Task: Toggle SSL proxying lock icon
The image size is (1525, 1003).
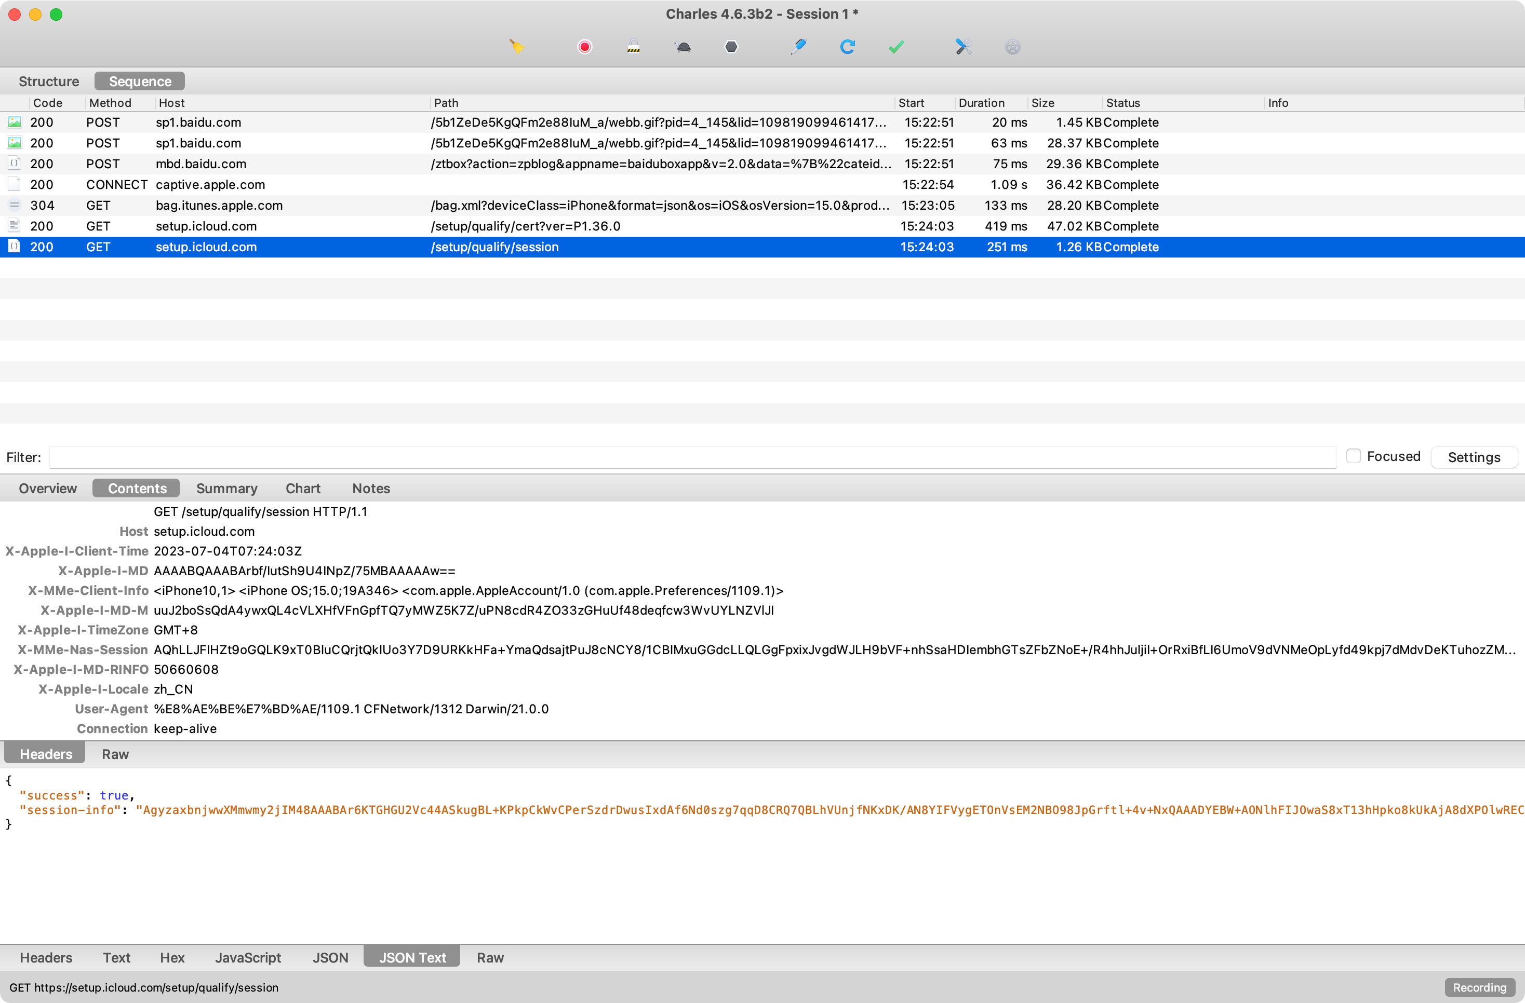Action: click(633, 47)
